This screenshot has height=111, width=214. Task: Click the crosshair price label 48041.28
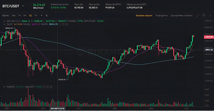click(209, 50)
